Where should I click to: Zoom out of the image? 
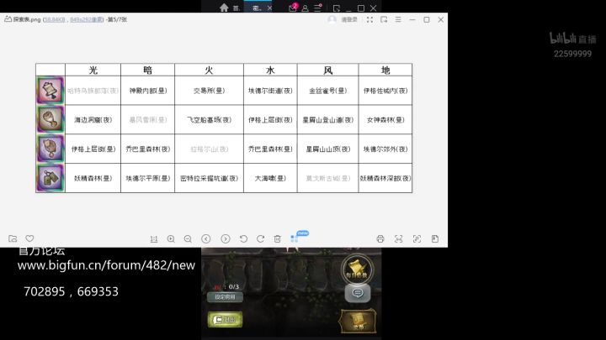click(188, 239)
